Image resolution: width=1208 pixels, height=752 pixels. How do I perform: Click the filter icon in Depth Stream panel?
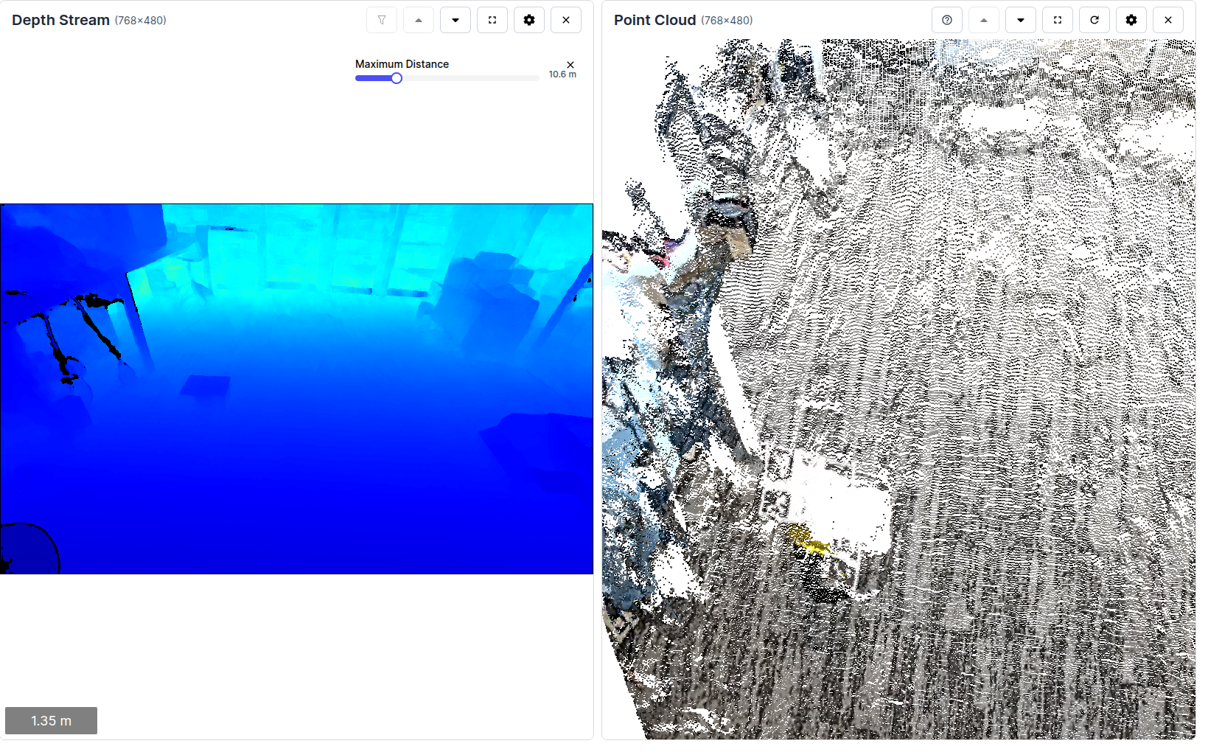coord(382,20)
